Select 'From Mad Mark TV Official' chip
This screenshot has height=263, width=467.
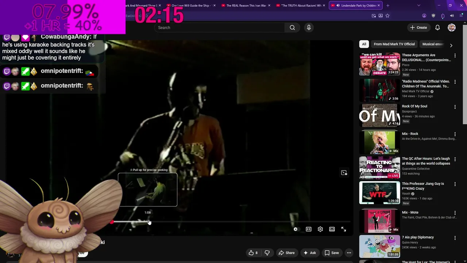point(394,44)
